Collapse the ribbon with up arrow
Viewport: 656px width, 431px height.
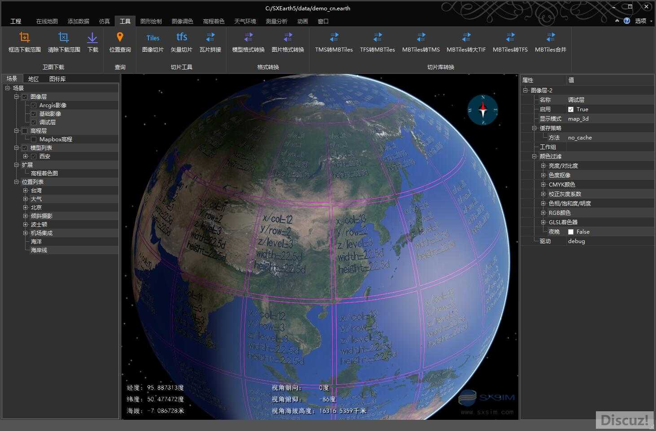pos(617,21)
